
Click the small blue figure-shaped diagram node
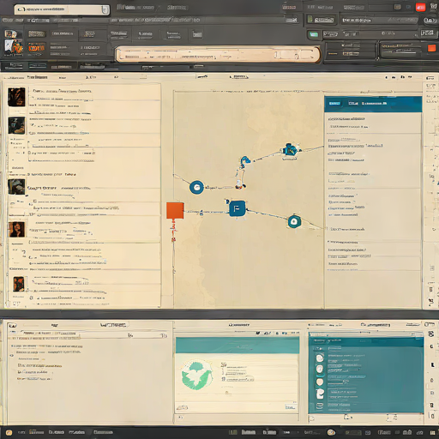(244, 161)
